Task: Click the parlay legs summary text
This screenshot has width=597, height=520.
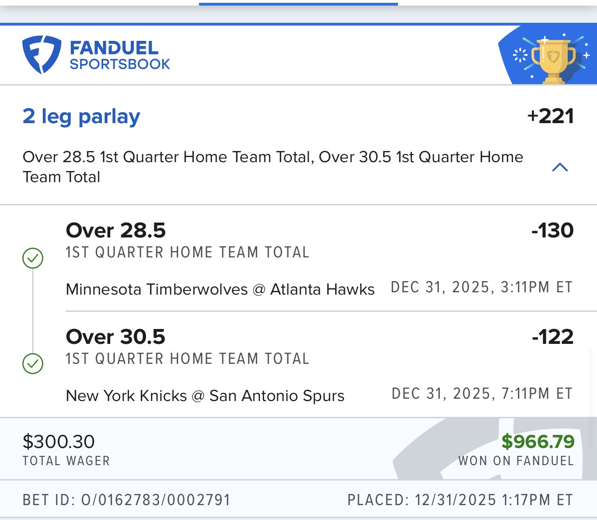Action: (272, 167)
